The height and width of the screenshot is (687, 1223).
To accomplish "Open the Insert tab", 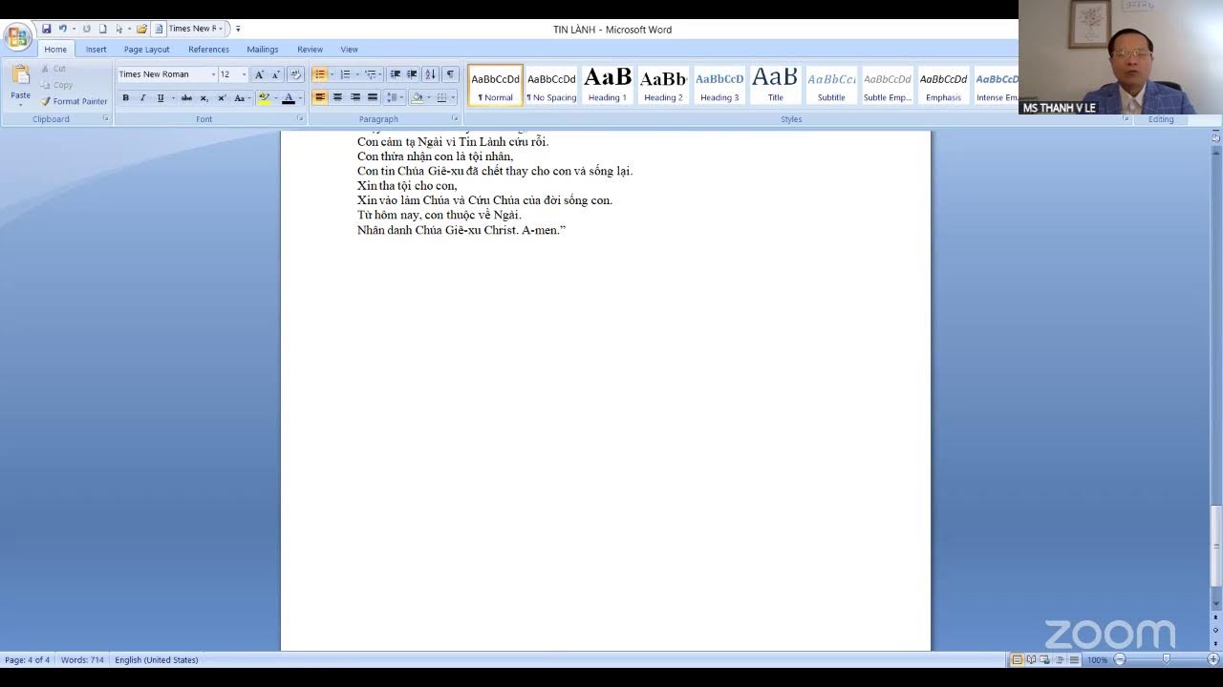I will tap(97, 50).
